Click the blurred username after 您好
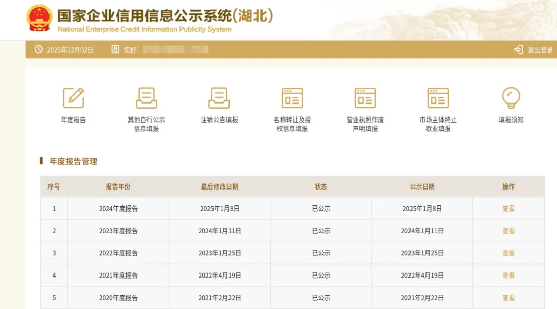 pos(175,49)
